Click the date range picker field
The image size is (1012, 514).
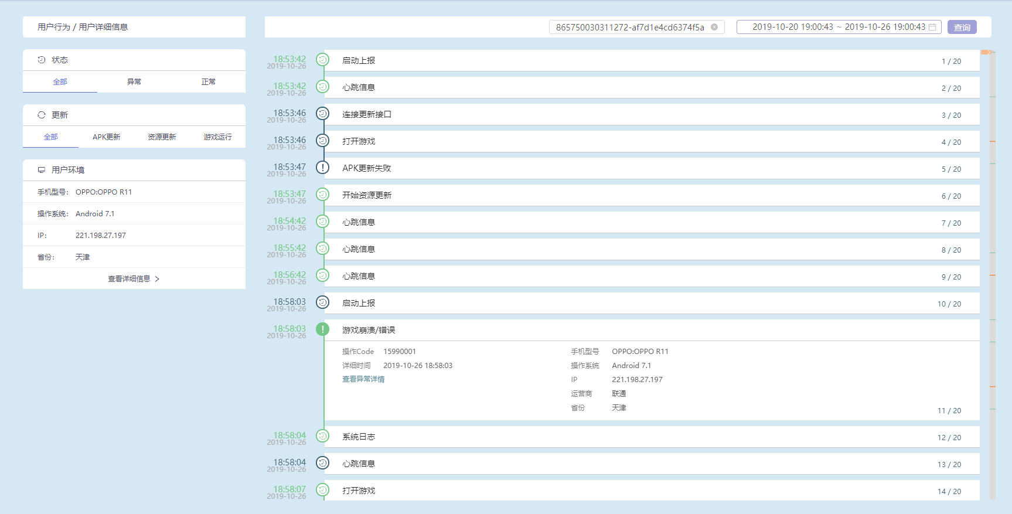[x=839, y=27]
